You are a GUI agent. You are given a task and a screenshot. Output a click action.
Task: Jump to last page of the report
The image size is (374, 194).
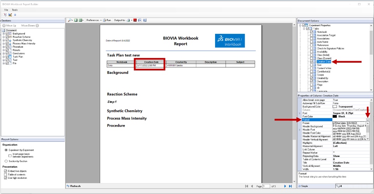290,186
